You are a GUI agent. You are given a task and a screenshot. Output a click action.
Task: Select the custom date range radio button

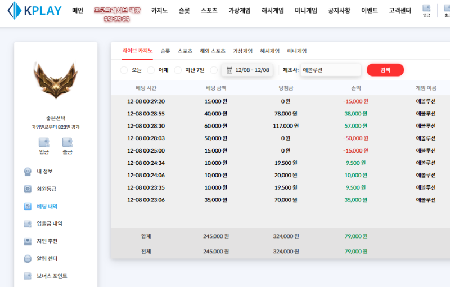pyautogui.click(x=214, y=70)
